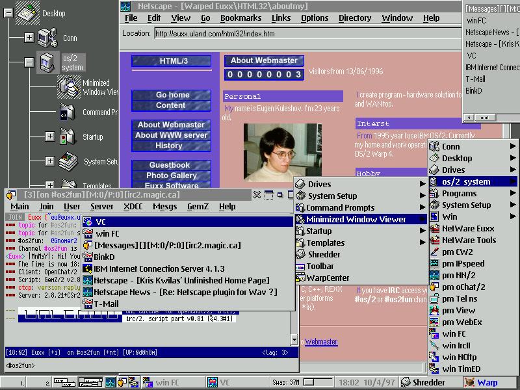Image resolution: width=520 pixels, height=390 pixels.
Task: Select "IBM Internet Connec" row in Messages window
Action: [492, 68]
